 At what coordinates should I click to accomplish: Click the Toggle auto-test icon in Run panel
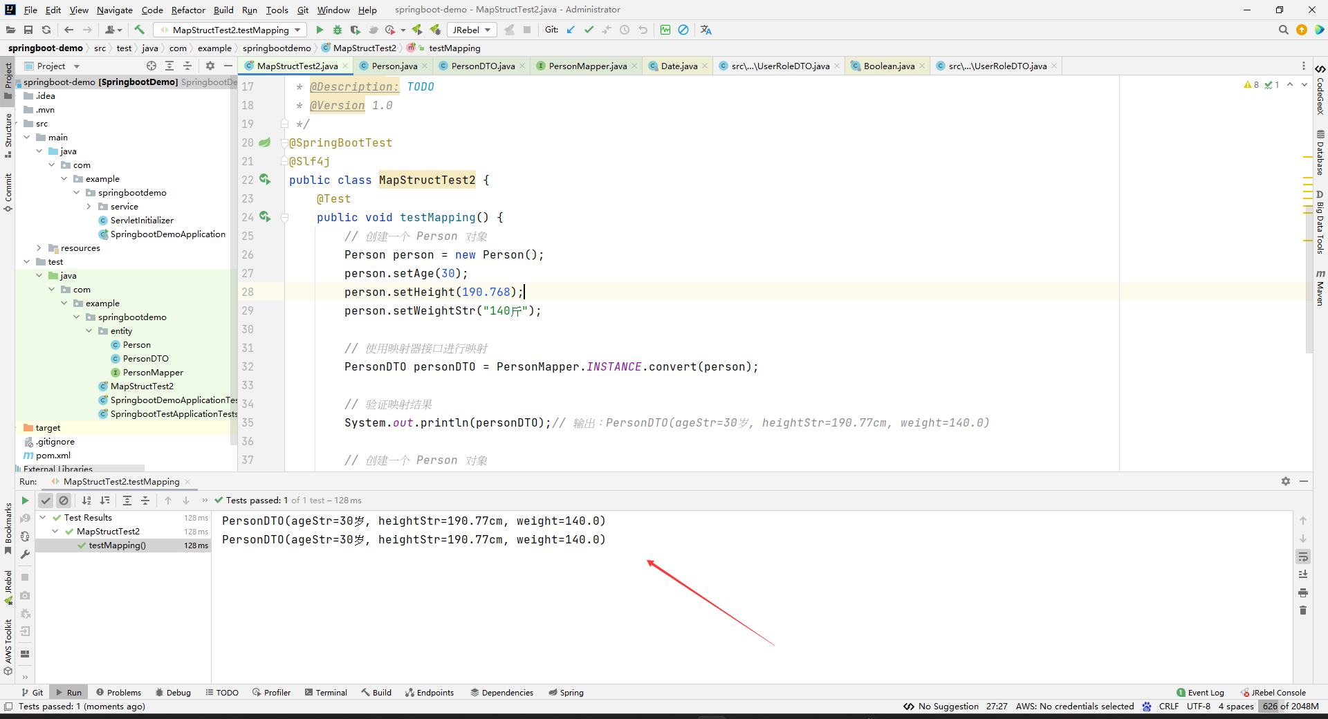point(25,536)
